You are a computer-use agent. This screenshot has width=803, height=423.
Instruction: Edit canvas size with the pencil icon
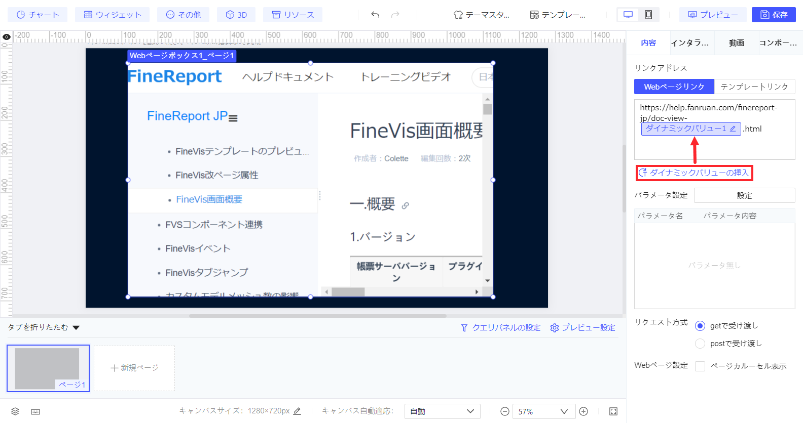pos(297,411)
